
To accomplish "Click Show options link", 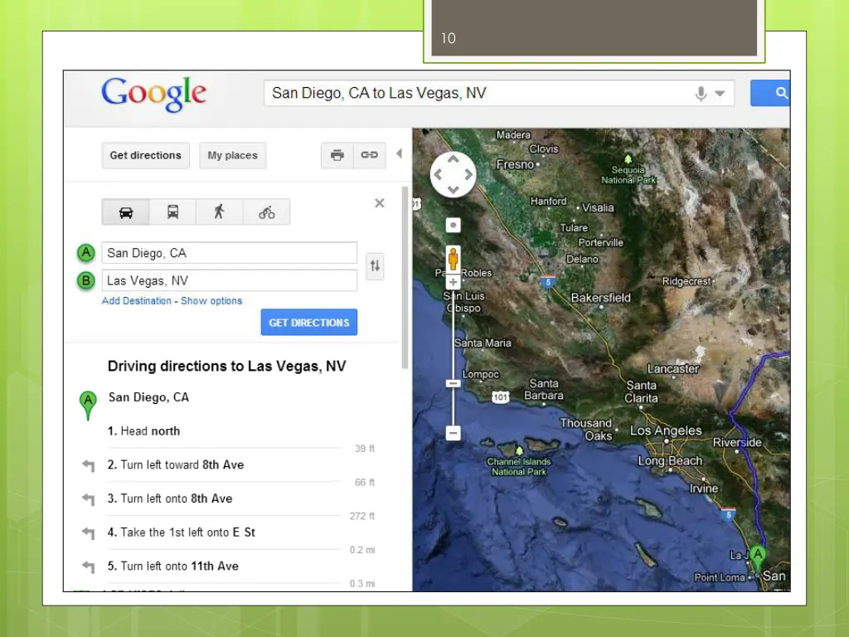I will 211,300.
